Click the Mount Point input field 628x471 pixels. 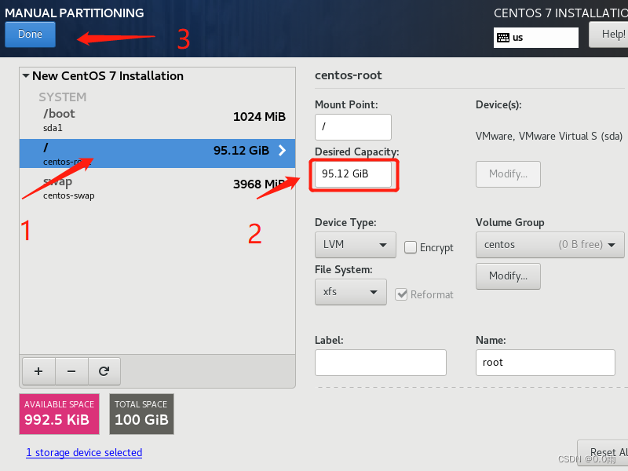pyautogui.click(x=352, y=127)
